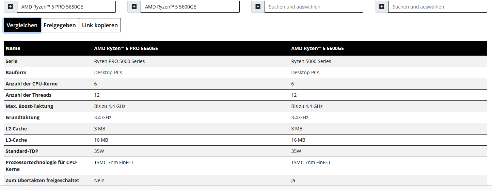Image resolution: width=492 pixels, height=190 pixels.
Task: Select 'Ryzen PRO 5000 Series' cell
Action: tap(120, 61)
